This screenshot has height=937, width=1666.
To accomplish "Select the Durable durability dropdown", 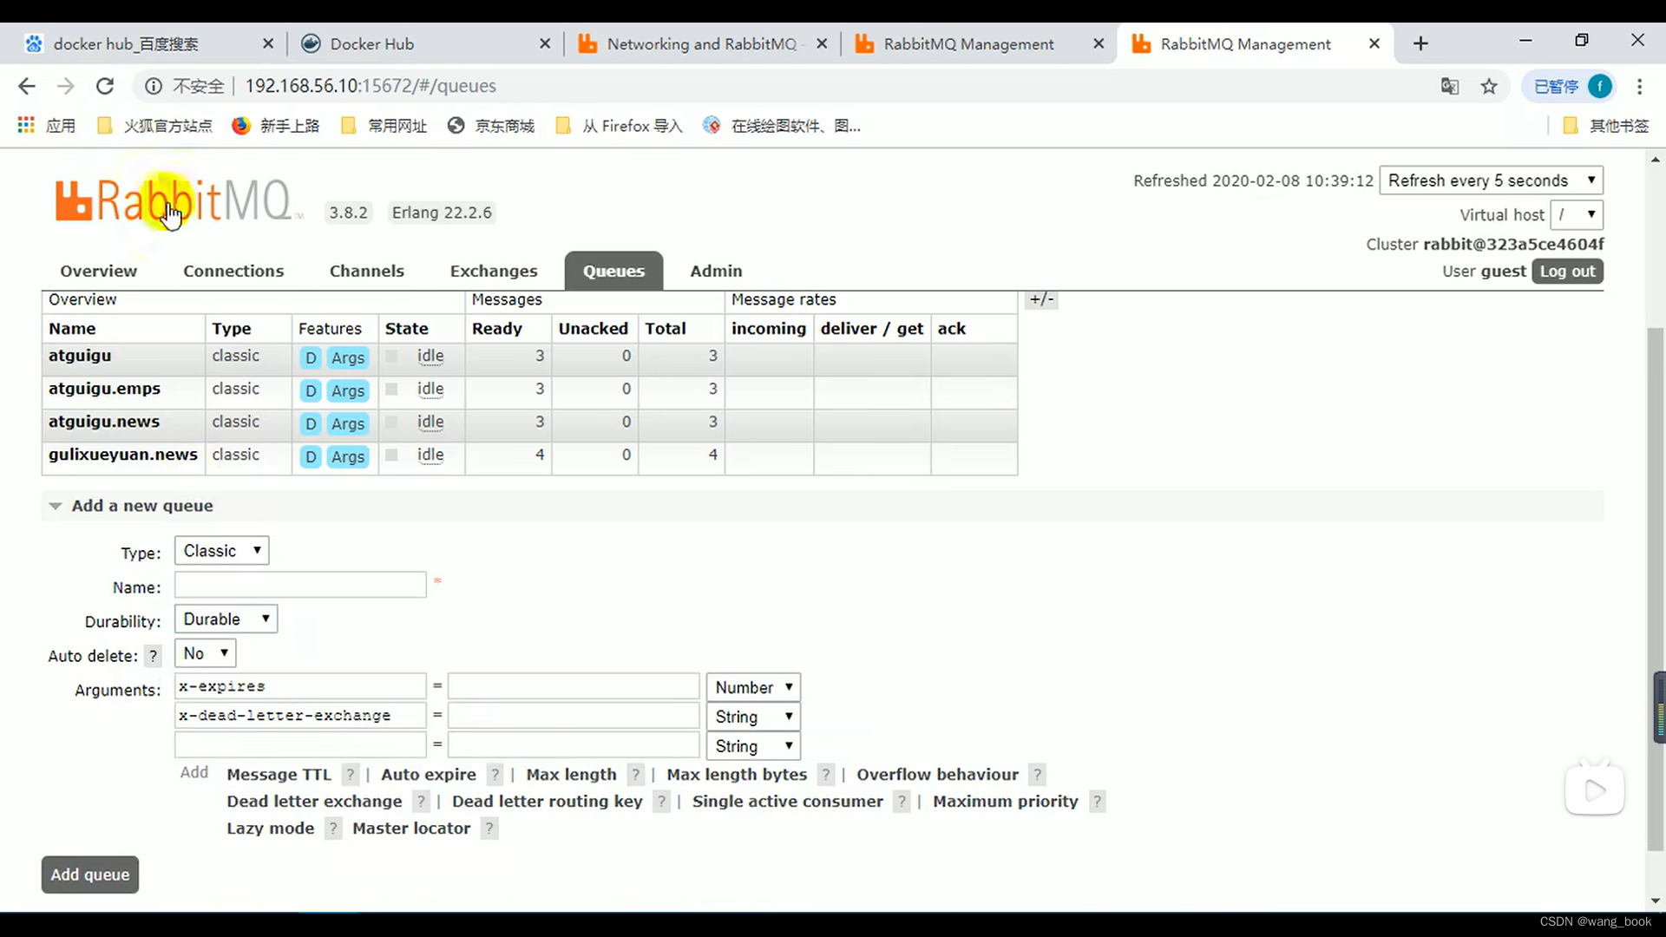I will pos(226,619).
